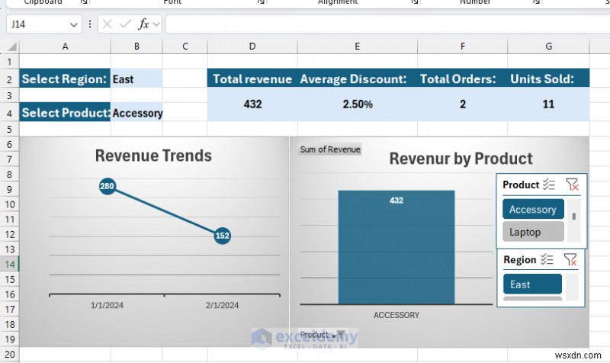Select row 20 header
Viewport: 610px width, 363px height.
[x=9, y=355]
